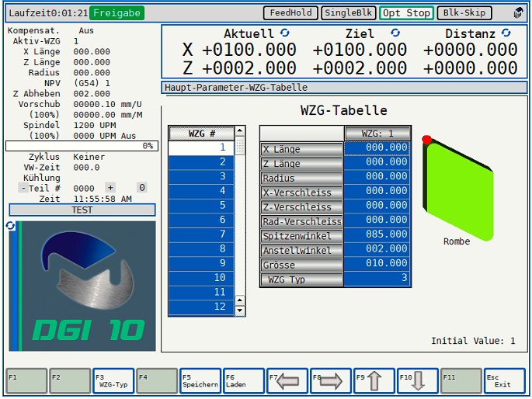Select tool number 8 in WZG list
This screenshot has width=532, height=399.
click(201, 249)
